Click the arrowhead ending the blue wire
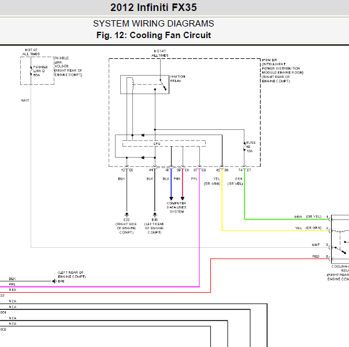The height and width of the screenshot is (347, 349). [x=171, y=199]
